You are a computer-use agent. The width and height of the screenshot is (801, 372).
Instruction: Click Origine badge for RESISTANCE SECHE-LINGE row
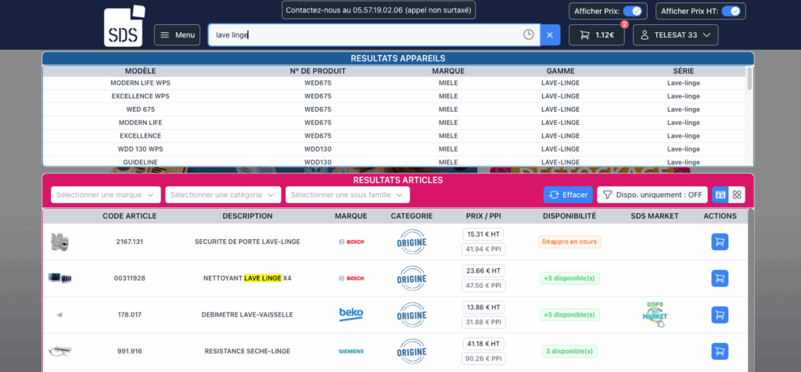click(411, 352)
